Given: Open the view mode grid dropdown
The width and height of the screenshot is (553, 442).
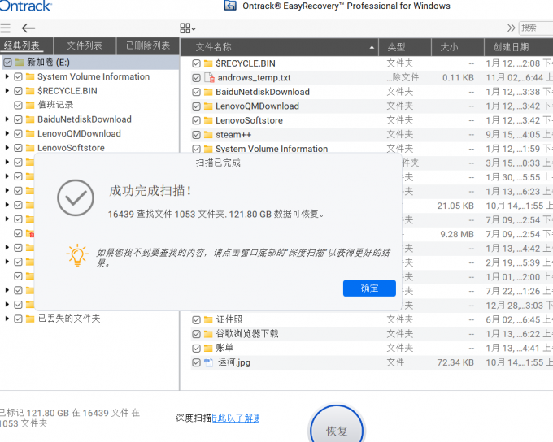Looking at the screenshot, I should point(188,28).
